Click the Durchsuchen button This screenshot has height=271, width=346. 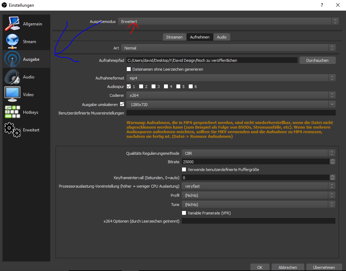pos(317,60)
